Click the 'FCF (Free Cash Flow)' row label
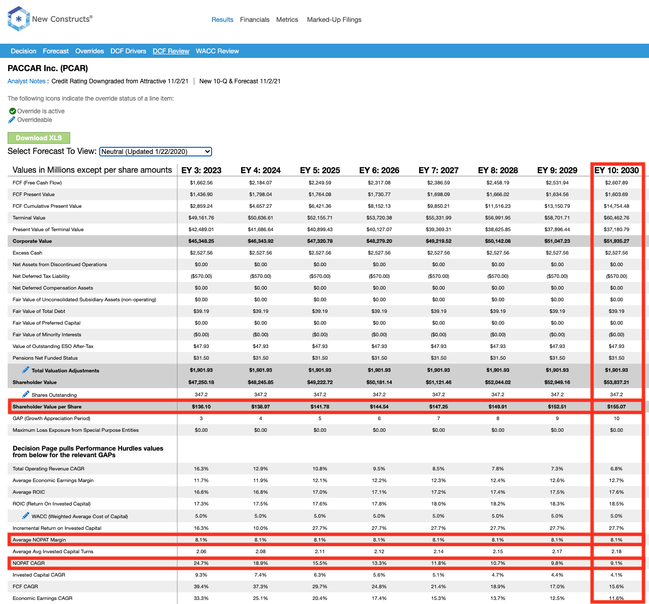Viewport: 649px width, 604px height. point(37,183)
